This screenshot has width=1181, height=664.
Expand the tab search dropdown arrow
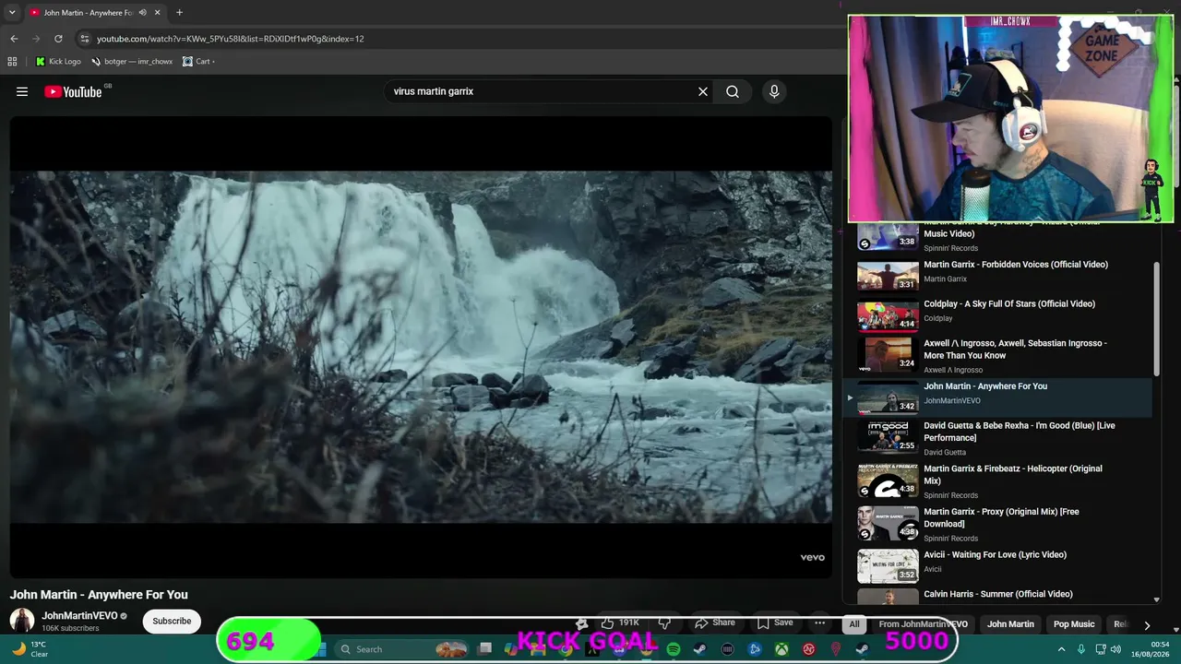pos(12,13)
